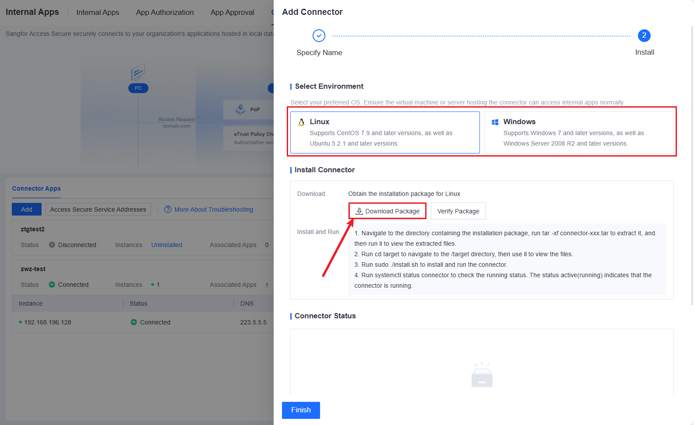The height and width of the screenshot is (425, 694).
Task: Select the Connector Apps tab
Action: pyautogui.click(x=36, y=188)
